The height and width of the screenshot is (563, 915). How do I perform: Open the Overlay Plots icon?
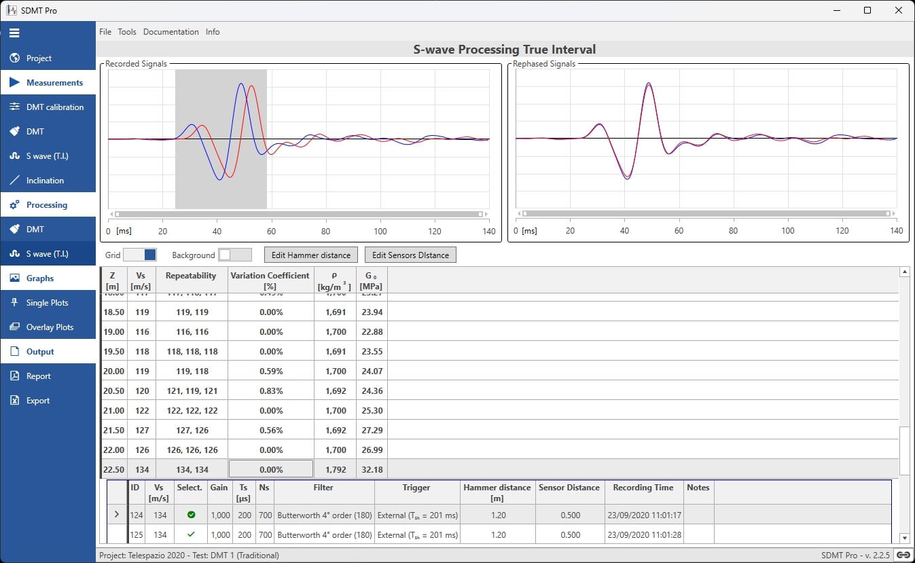point(14,327)
